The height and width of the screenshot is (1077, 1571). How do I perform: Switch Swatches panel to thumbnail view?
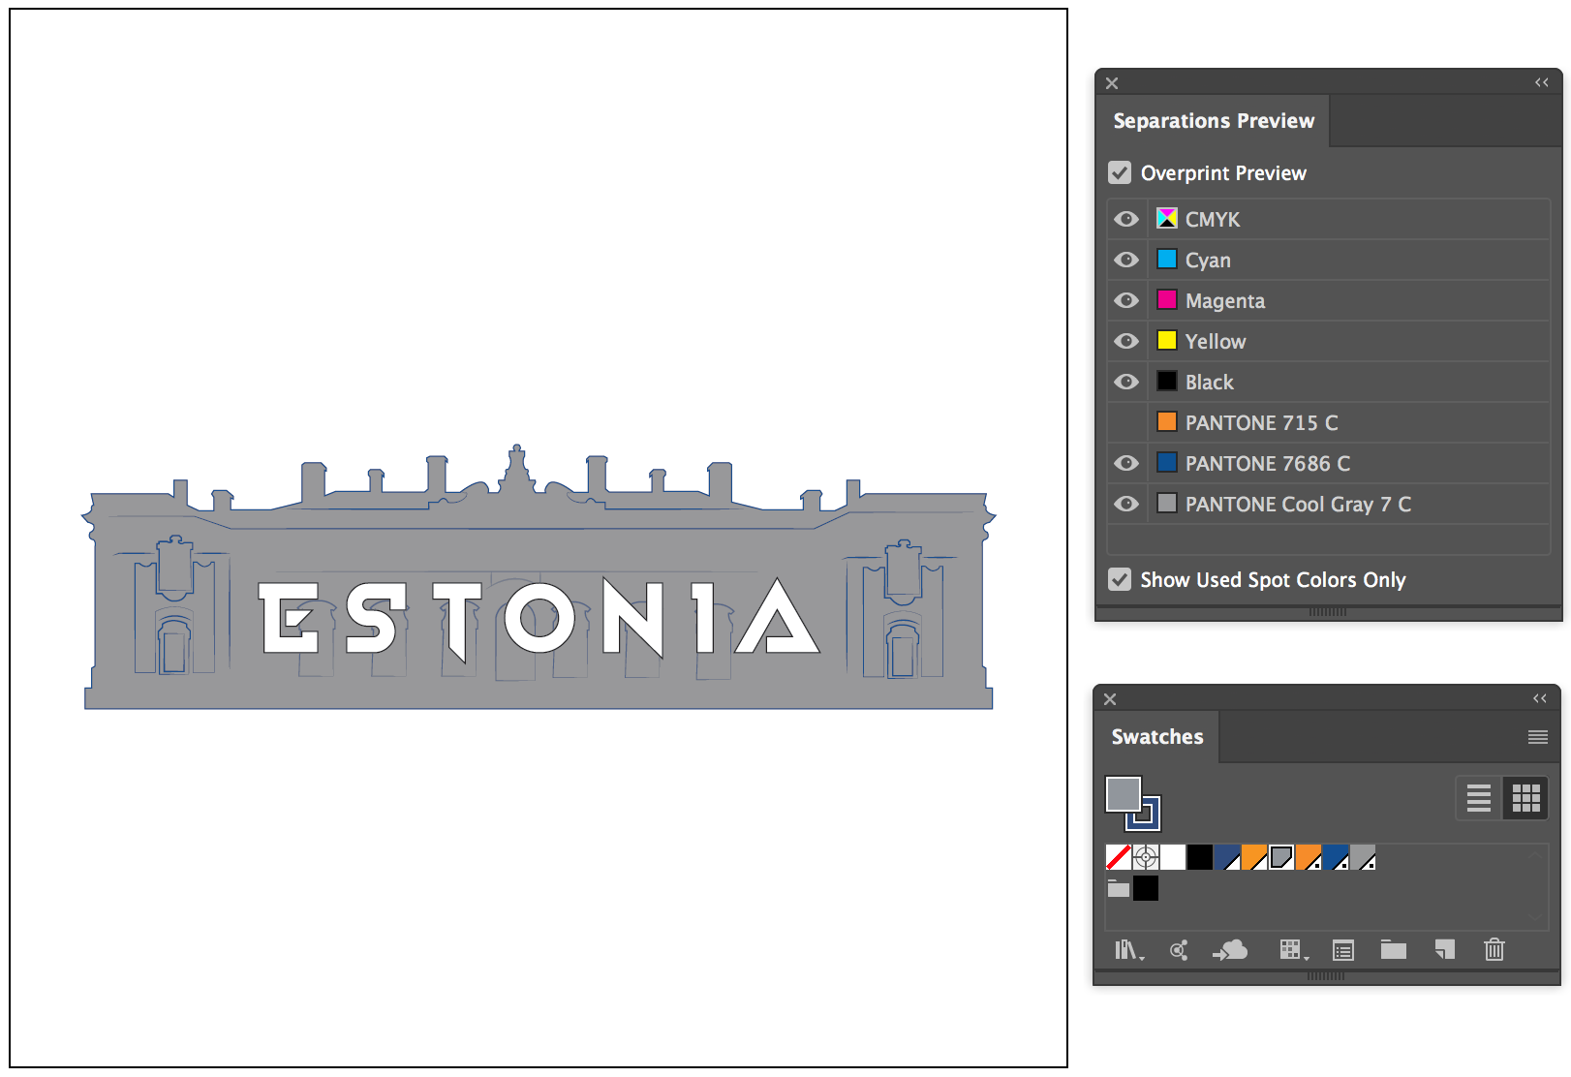[x=1525, y=798]
